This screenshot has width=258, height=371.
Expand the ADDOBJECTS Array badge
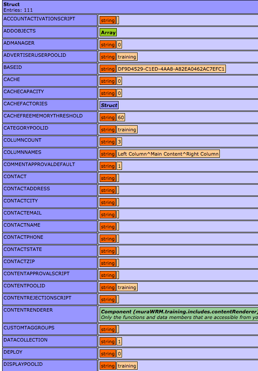tap(108, 33)
